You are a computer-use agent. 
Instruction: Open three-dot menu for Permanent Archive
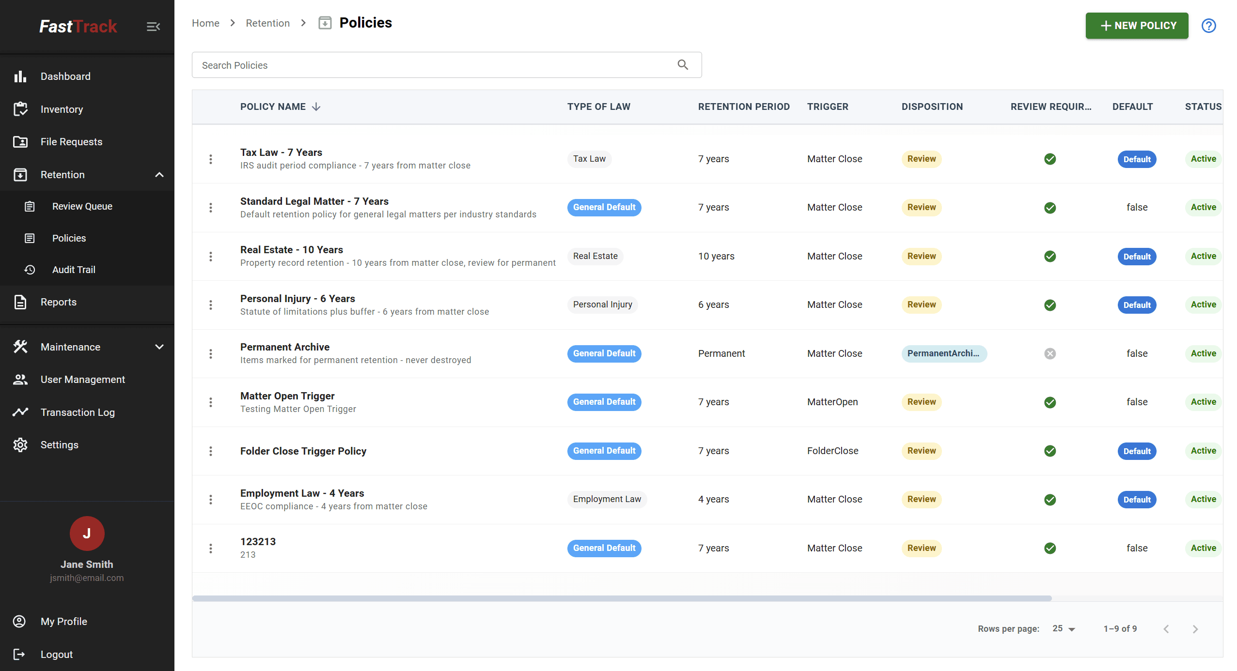click(211, 354)
